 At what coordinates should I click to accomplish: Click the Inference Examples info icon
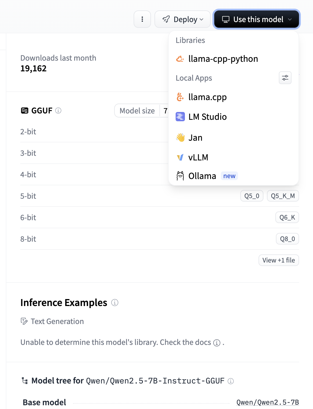pyautogui.click(x=115, y=303)
